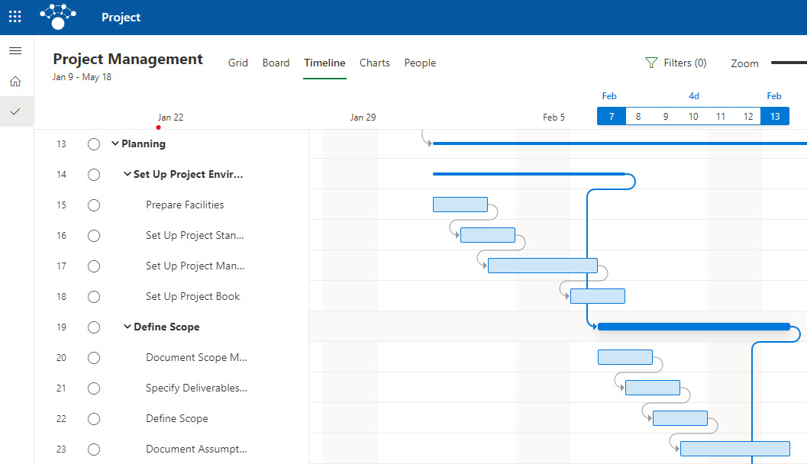Open the Microsoft 365 app launcher

point(15,15)
